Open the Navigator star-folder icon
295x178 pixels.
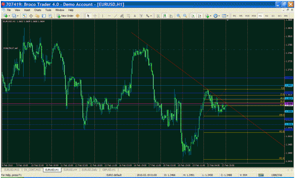tap(37, 16)
